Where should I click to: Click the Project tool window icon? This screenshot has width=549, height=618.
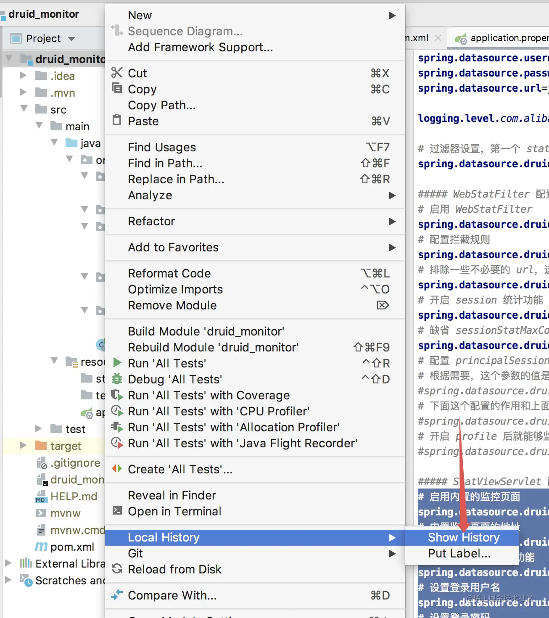(16, 39)
